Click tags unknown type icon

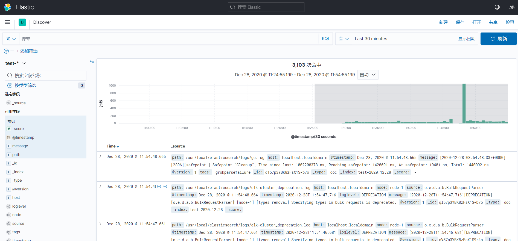click(9, 232)
